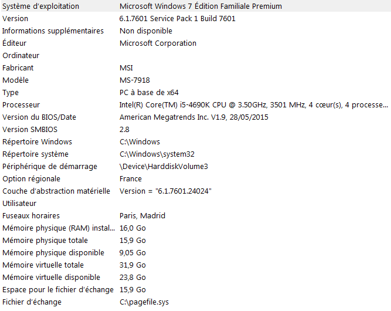Select the "Informations supplémentaires" entry
This screenshot has width=391, height=311.
[53, 31]
